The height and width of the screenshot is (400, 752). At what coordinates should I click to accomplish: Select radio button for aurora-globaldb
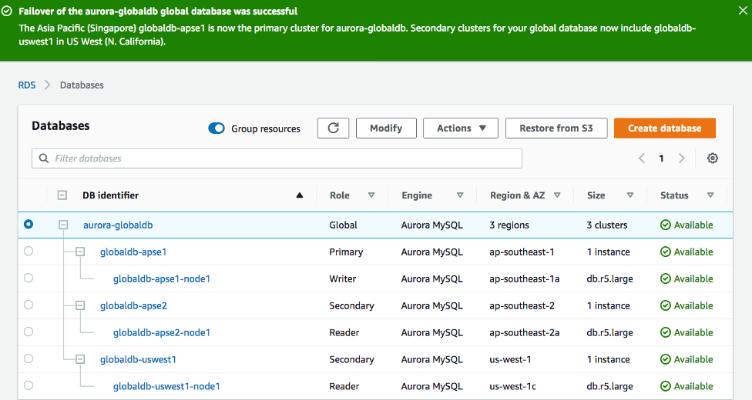pos(29,224)
